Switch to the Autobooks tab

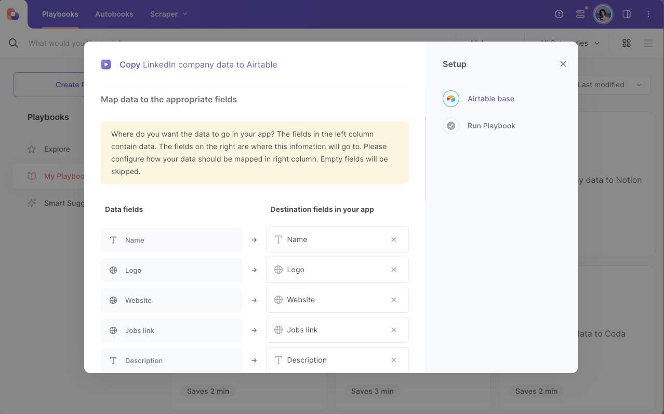[x=114, y=14]
